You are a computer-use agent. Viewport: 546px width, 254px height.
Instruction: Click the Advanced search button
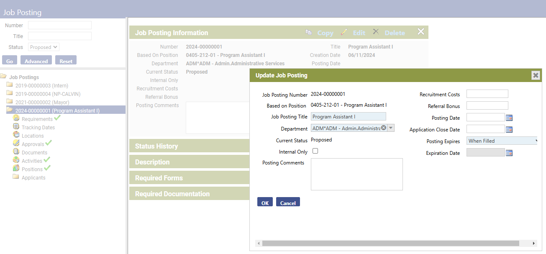pos(36,60)
